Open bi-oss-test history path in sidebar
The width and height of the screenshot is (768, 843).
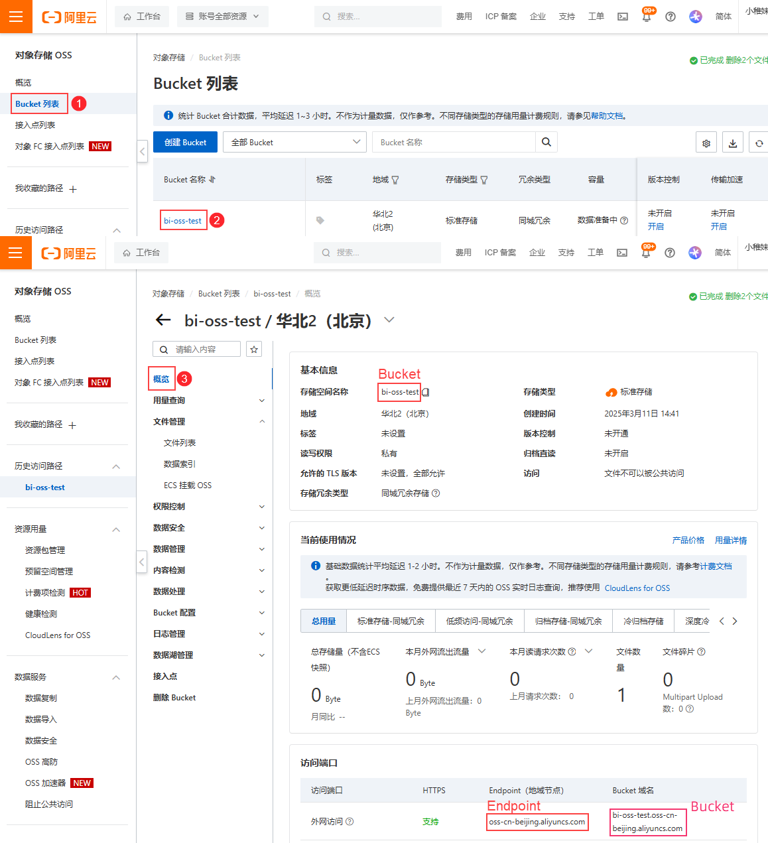pyautogui.click(x=45, y=487)
